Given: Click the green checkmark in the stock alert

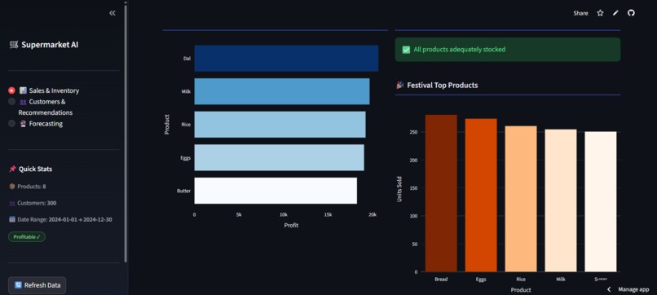Looking at the screenshot, I should (x=406, y=50).
